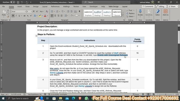Switch to the Review tab

[76, 6]
